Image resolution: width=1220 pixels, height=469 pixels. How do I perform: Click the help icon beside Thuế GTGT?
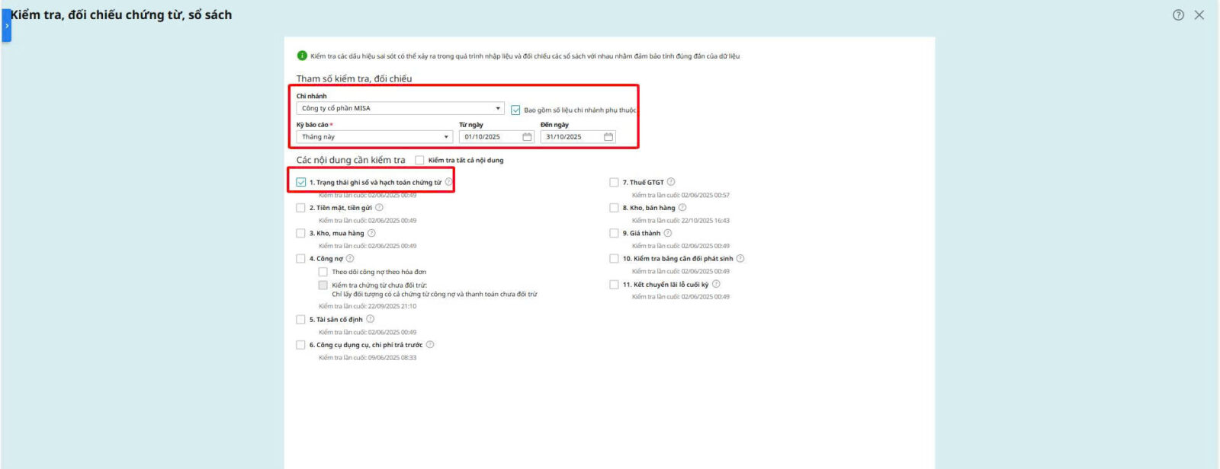click(x=671, y=182)
